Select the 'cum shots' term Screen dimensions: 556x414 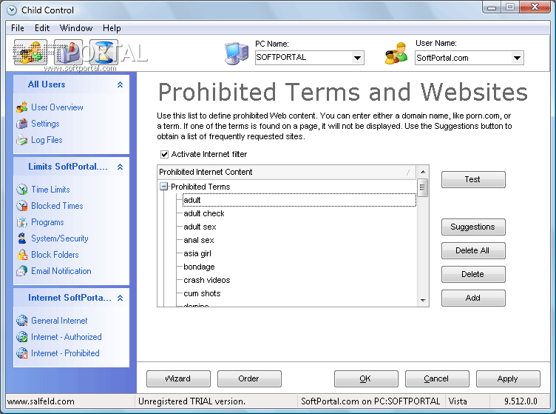pyautogui.click(x=202, y=293)
